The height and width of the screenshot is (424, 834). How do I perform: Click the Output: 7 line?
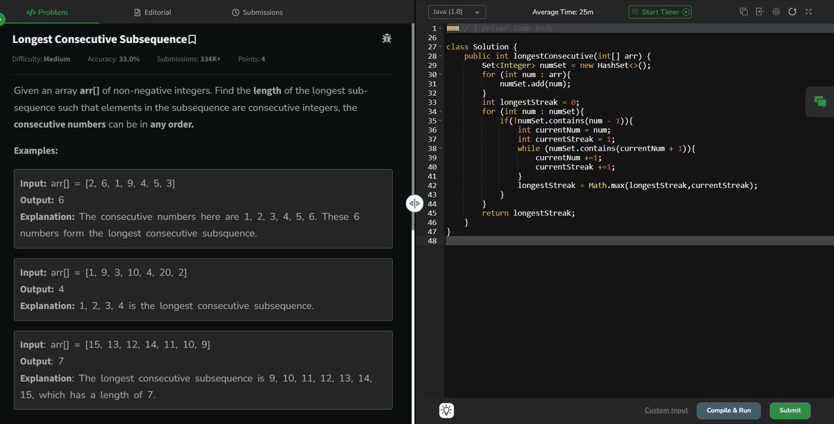point(42,361)
